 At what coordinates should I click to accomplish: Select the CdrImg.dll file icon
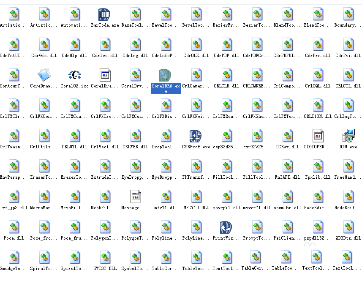click(x=136, y=44)
